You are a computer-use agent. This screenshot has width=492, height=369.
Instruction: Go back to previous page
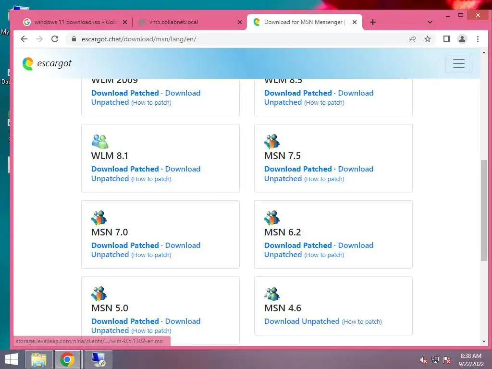[24, 39]
